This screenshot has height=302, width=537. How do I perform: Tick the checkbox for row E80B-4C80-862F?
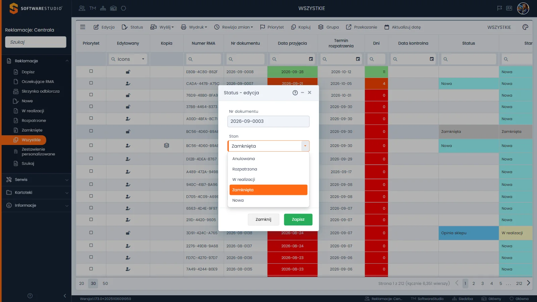pos(91,71)
